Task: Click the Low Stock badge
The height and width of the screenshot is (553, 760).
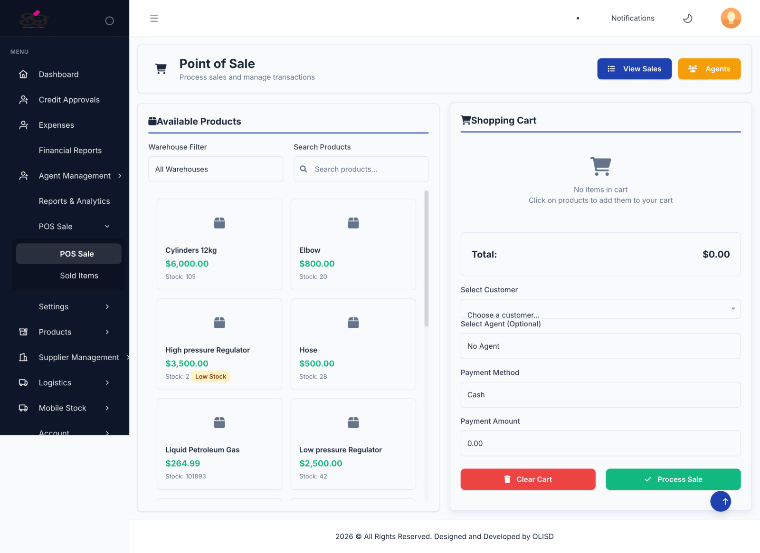Action: click(x=211, y=377)
